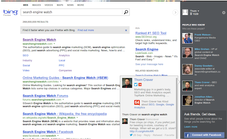Click the Bing logo
The height and width of the screenshot is (139, 227).
[11, 12]
